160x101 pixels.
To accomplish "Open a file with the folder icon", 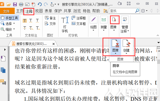I will coord(9,4).
